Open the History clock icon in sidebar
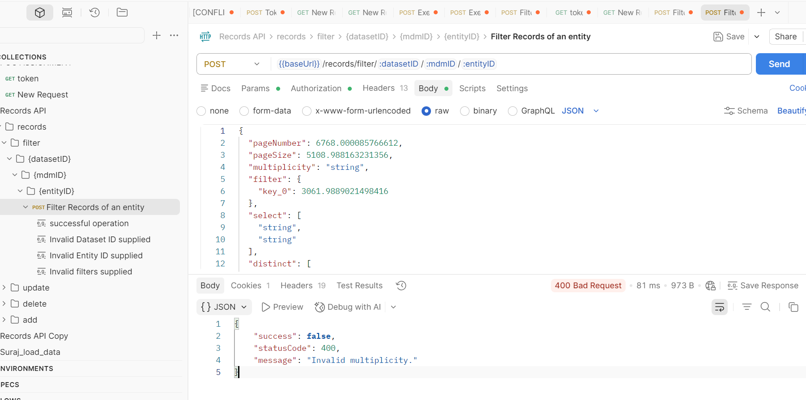 [94, 13]
